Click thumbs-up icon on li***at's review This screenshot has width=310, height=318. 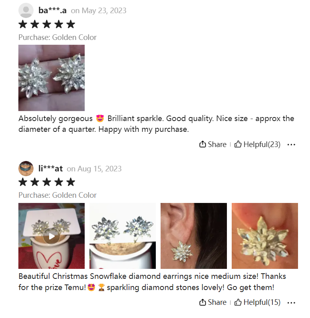coord(238,302)
